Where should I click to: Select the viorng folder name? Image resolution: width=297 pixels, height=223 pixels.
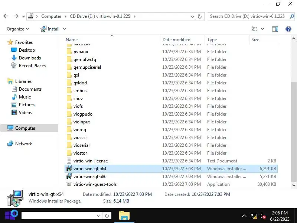pos(80,130)
